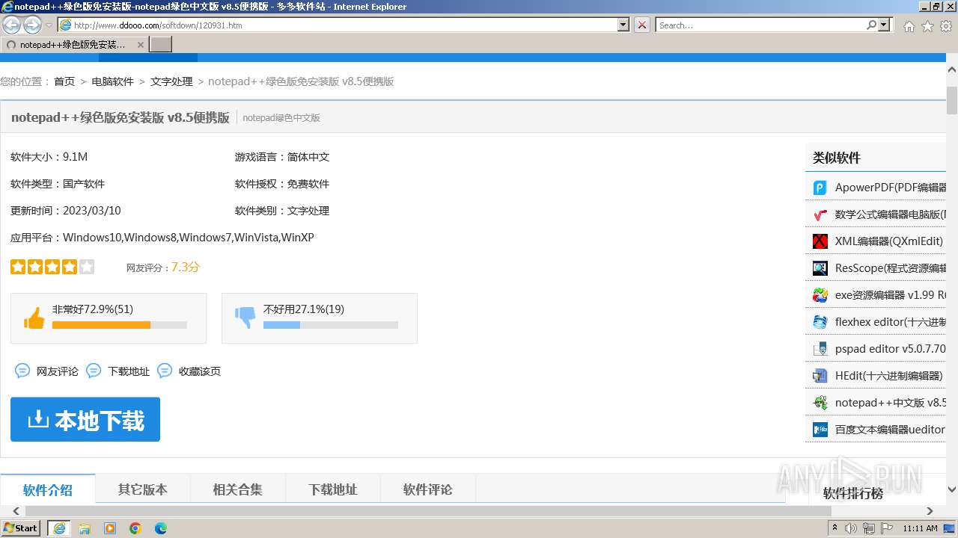Open the search provider dropdown arrow
The width and height of the screenshot is (958, 538).
pyautogui.click(x=885, y=25)
